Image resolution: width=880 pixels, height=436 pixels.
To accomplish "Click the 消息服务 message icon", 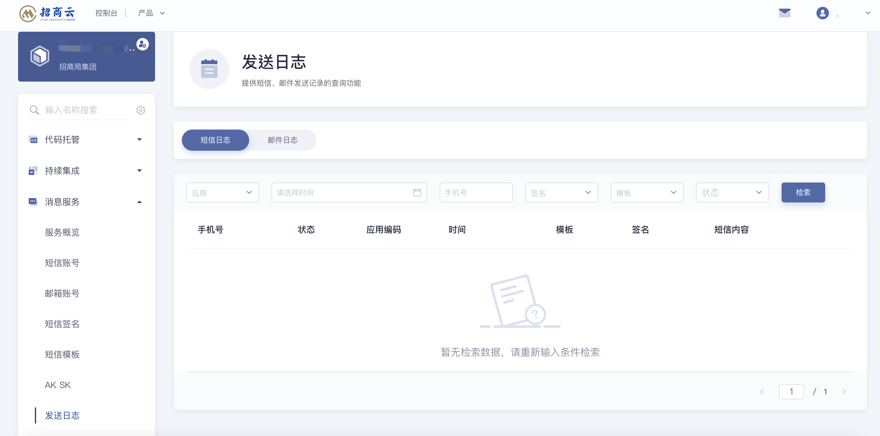I will pos(33,201).
